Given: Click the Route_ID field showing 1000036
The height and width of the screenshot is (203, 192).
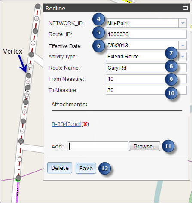Looking at the screenshot, I should pos(146,34).
